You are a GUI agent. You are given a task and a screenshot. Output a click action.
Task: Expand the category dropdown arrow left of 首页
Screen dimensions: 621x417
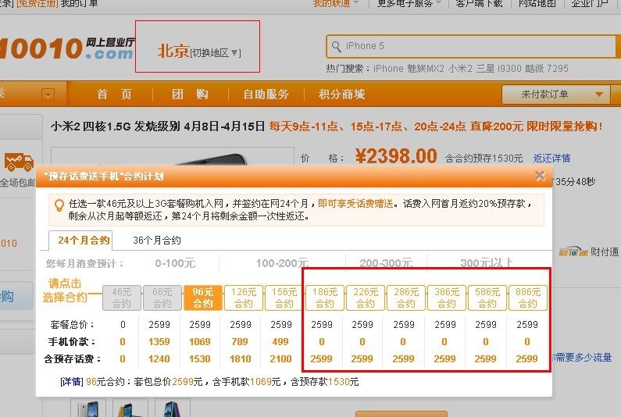coord(48,95)
